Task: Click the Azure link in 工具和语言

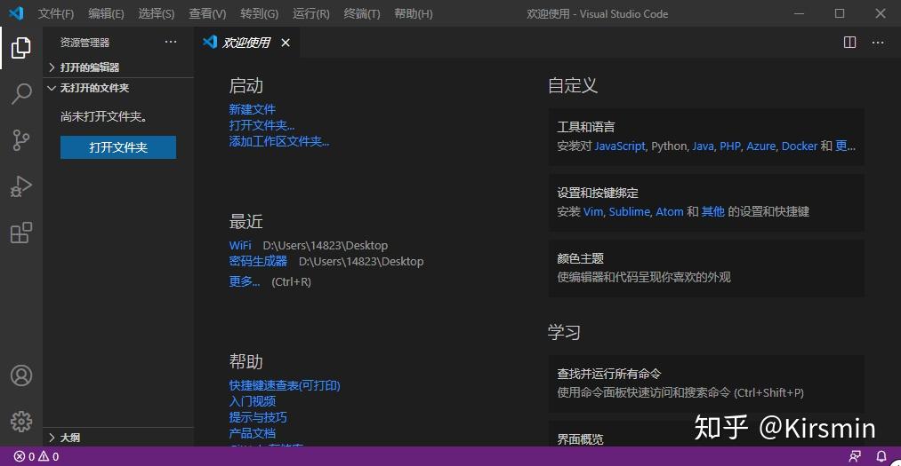Action: [760, 146]
